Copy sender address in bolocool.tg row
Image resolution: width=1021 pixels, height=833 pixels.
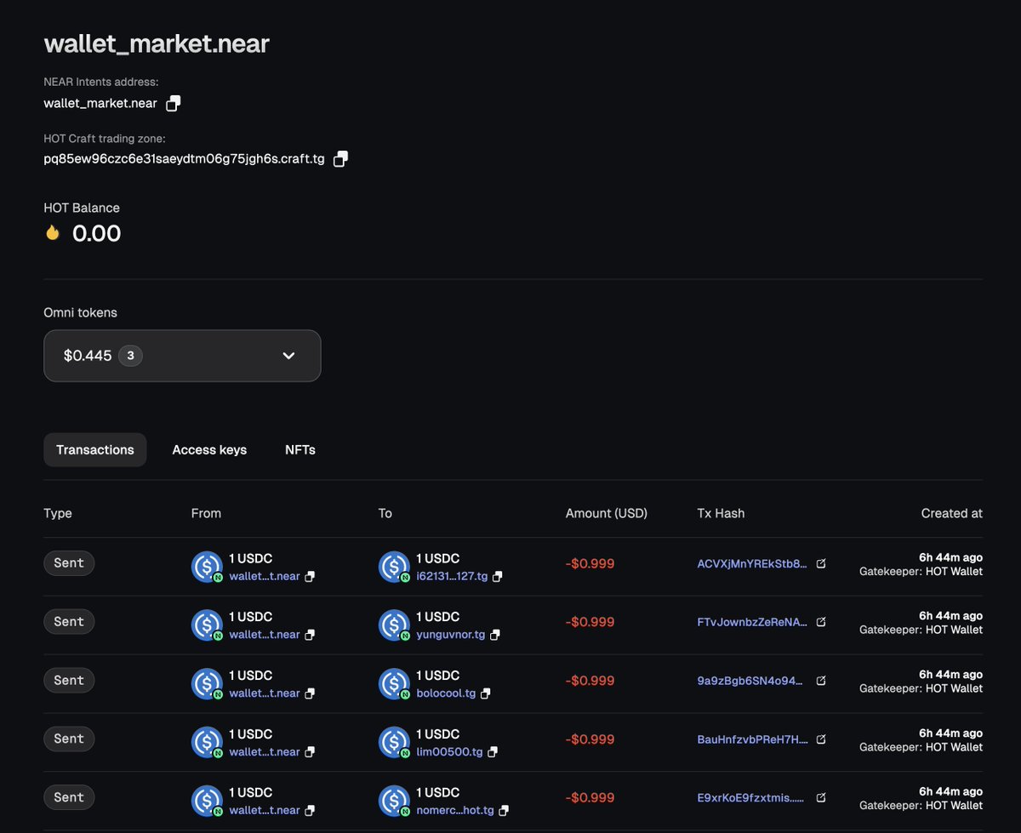coord(310,693)
